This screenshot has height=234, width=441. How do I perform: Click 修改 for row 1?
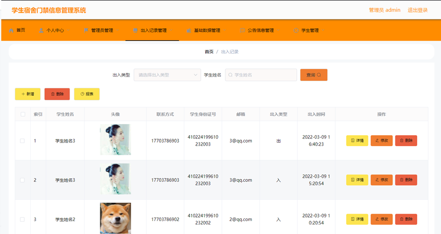382,141
